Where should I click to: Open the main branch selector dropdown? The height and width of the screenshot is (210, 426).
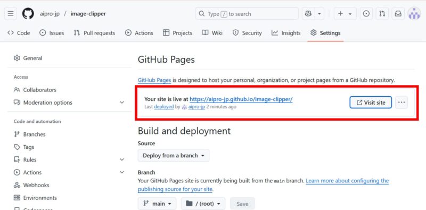click(x=157, y=204)
